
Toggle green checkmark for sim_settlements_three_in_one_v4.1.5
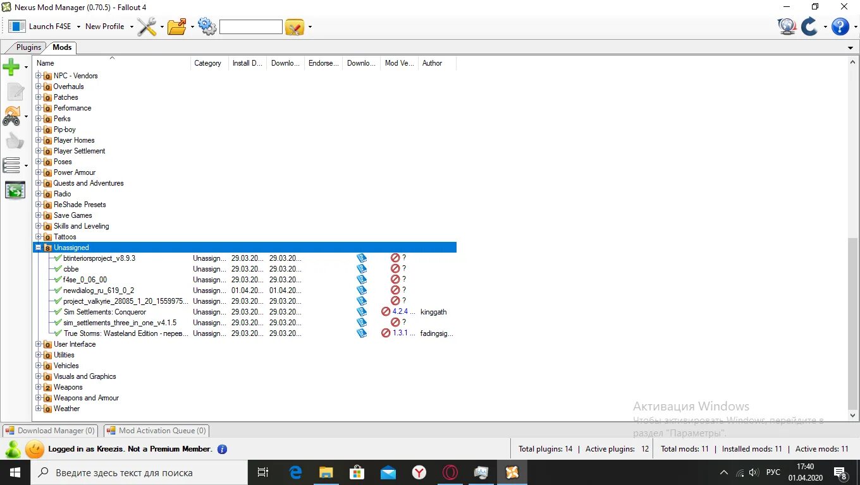(x=58, y=323)
